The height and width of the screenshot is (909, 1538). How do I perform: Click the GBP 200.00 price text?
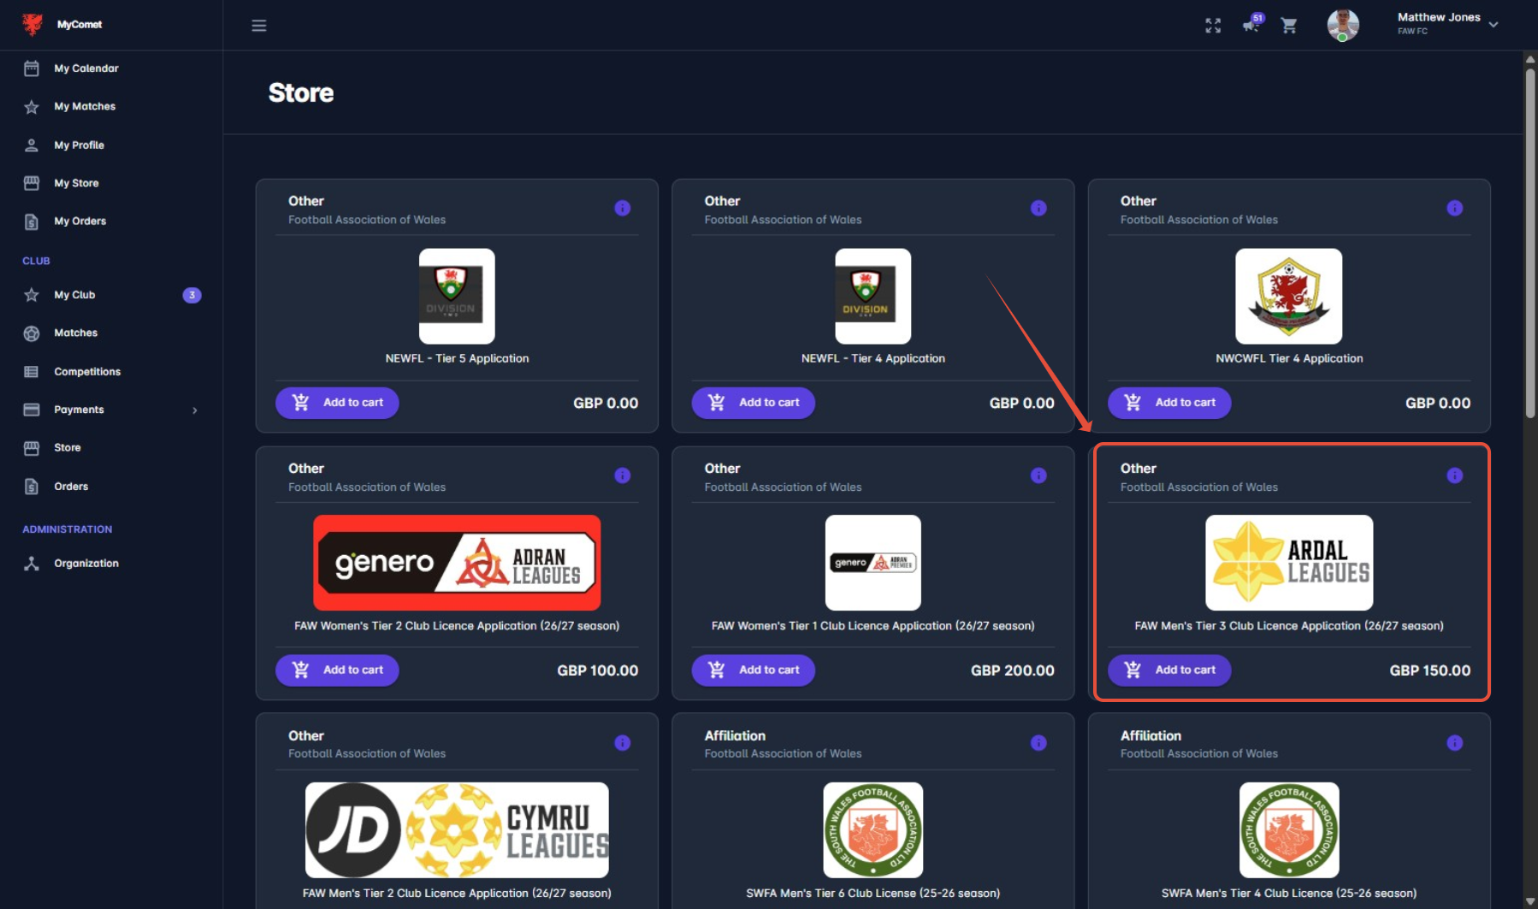click(x=1013, y=670)
